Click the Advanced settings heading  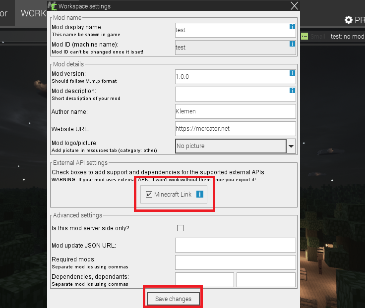tap(77, 215)
